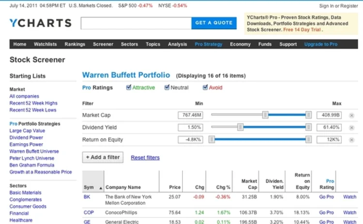Screen dimensions: 363x224
Task: Select the Ben Graham Formula strategy
Action: (32, 165)
